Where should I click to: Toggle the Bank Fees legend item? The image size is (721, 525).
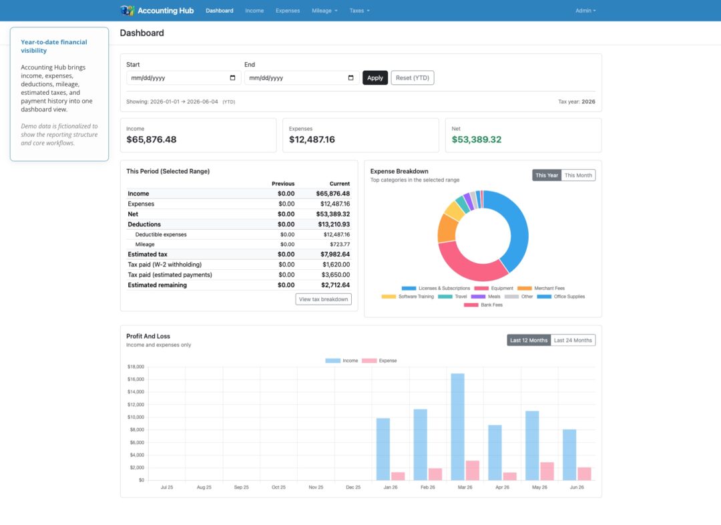pos(483,305)
